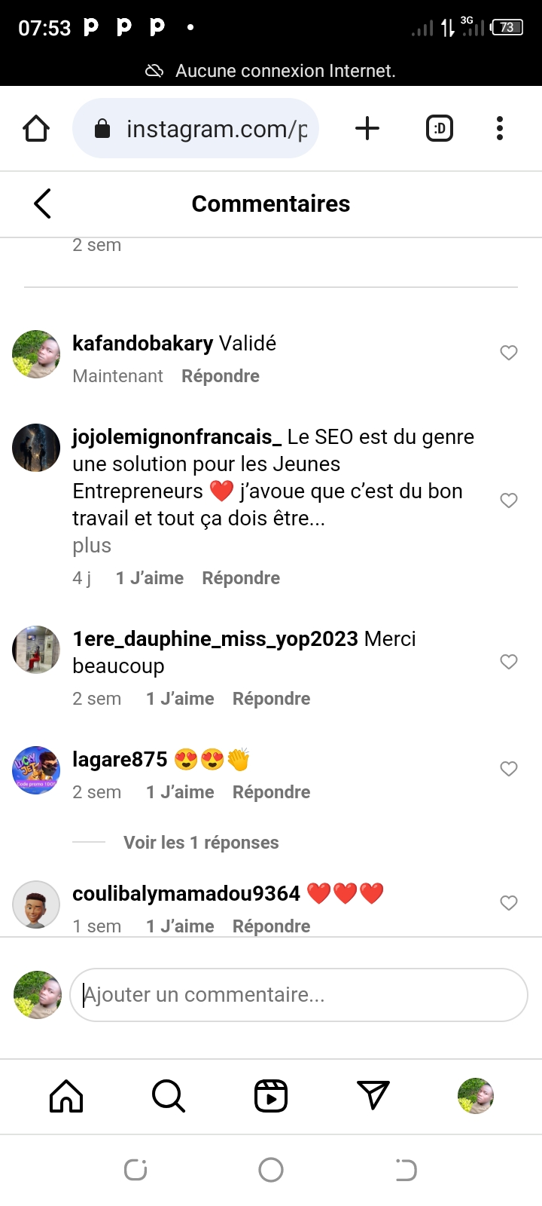Open Instagram search from bottom bar

168,1096
